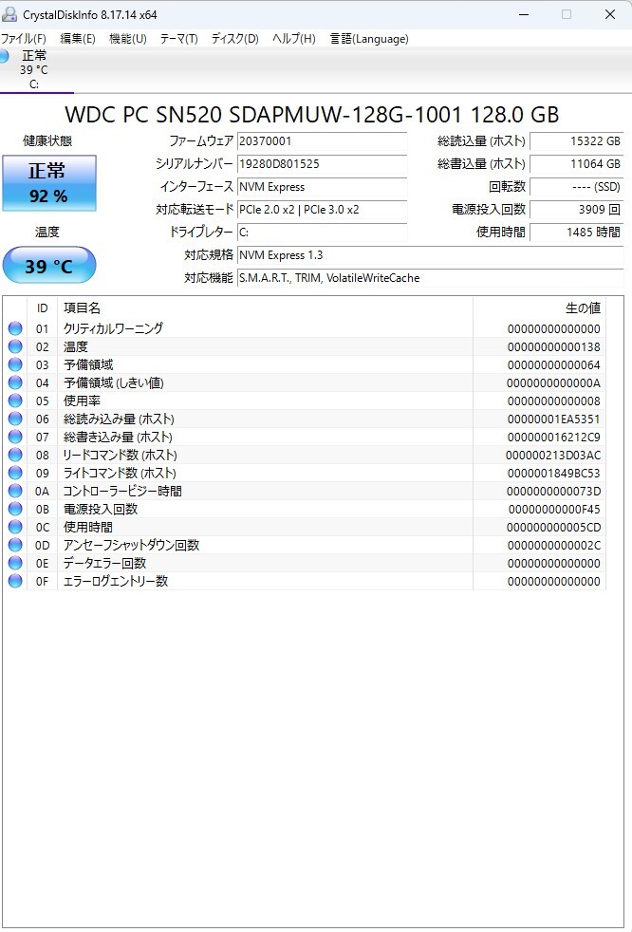Click status circle for 総読み込み量 (ホスト) row

tap(15, 419)
